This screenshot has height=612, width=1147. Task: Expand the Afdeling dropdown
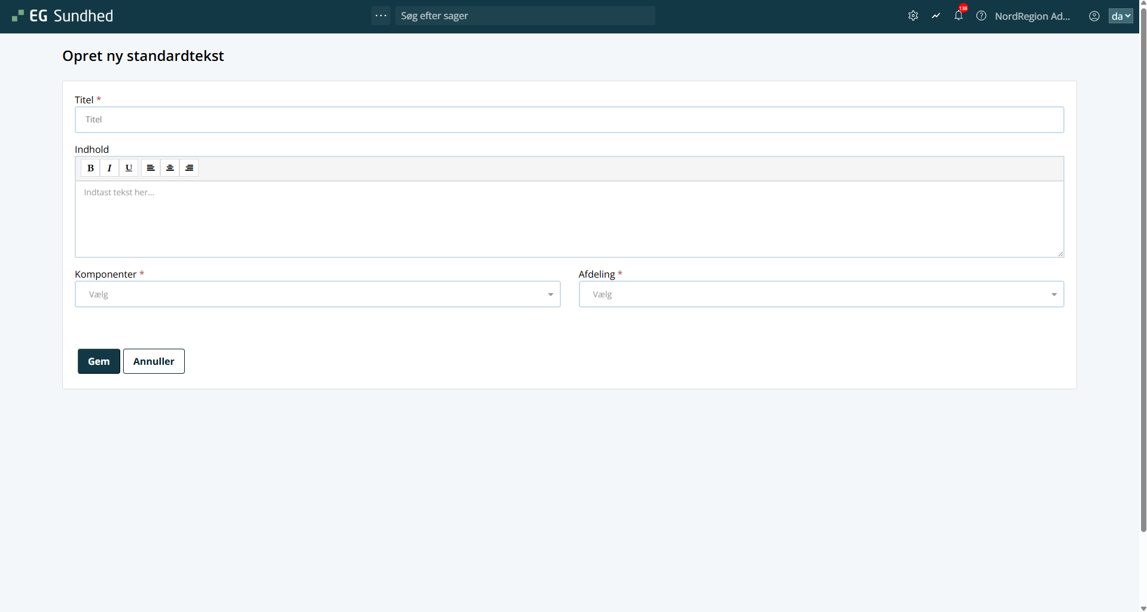tap(820, 294)
